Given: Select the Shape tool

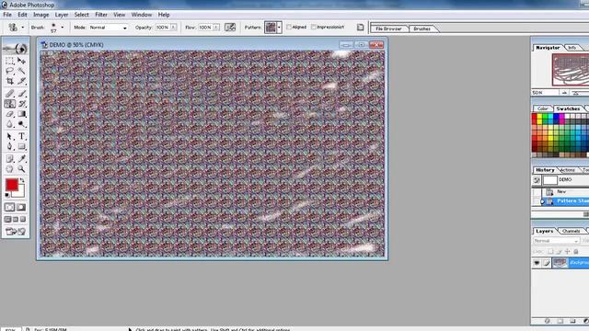Looking at the screenshot, I should (x=21, y=147).
